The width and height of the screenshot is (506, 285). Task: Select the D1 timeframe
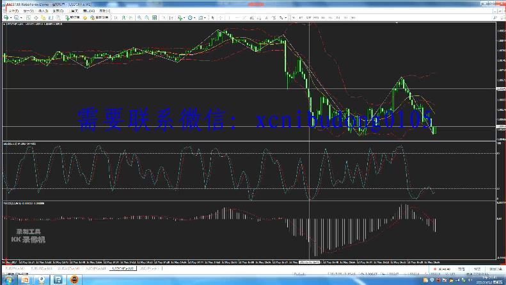pos(338,18)
